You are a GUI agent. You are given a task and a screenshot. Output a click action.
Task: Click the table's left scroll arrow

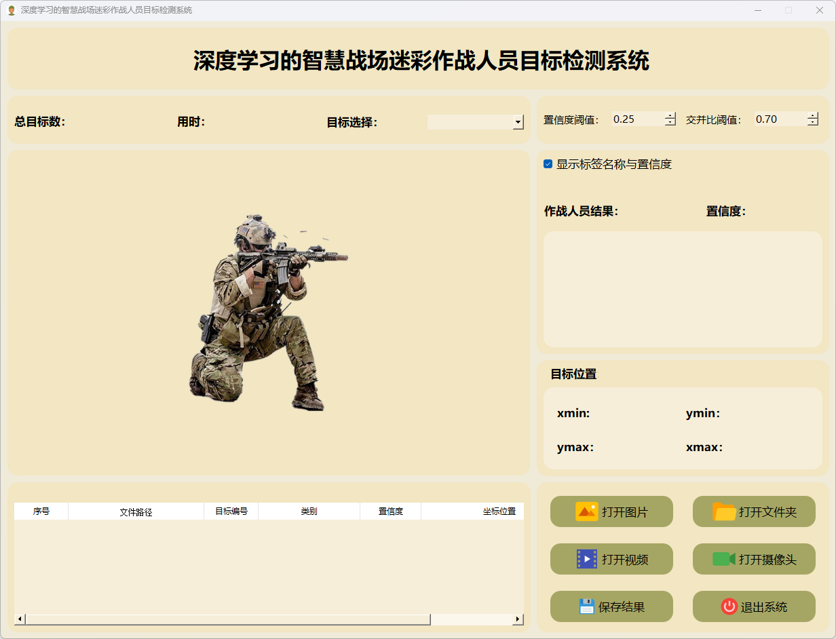point(20,619)
